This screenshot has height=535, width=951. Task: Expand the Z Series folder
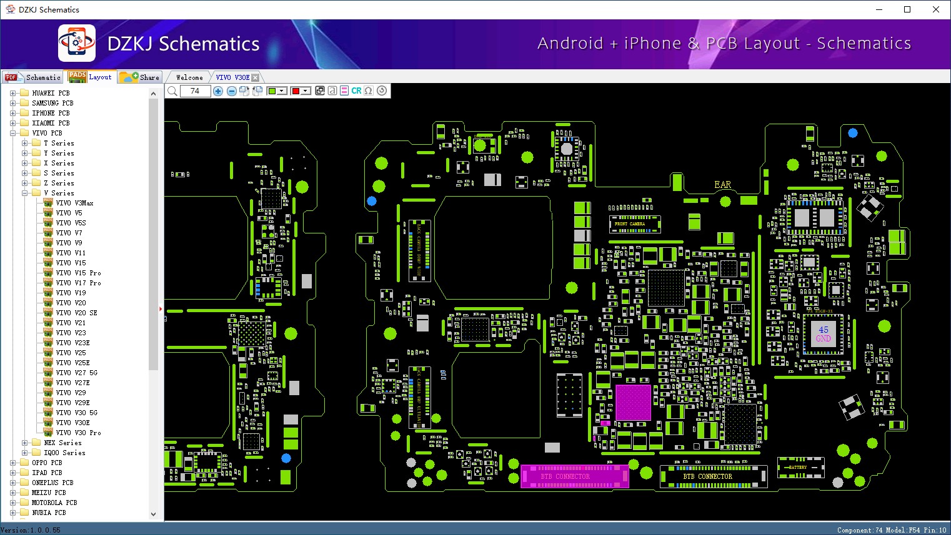click(x=24, y=183)
